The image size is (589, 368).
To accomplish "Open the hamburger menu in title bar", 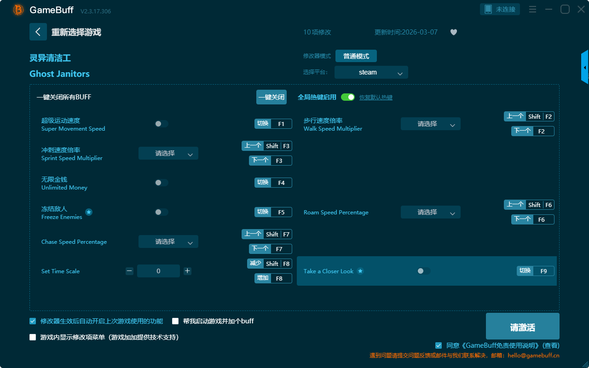I will [532, 9].
